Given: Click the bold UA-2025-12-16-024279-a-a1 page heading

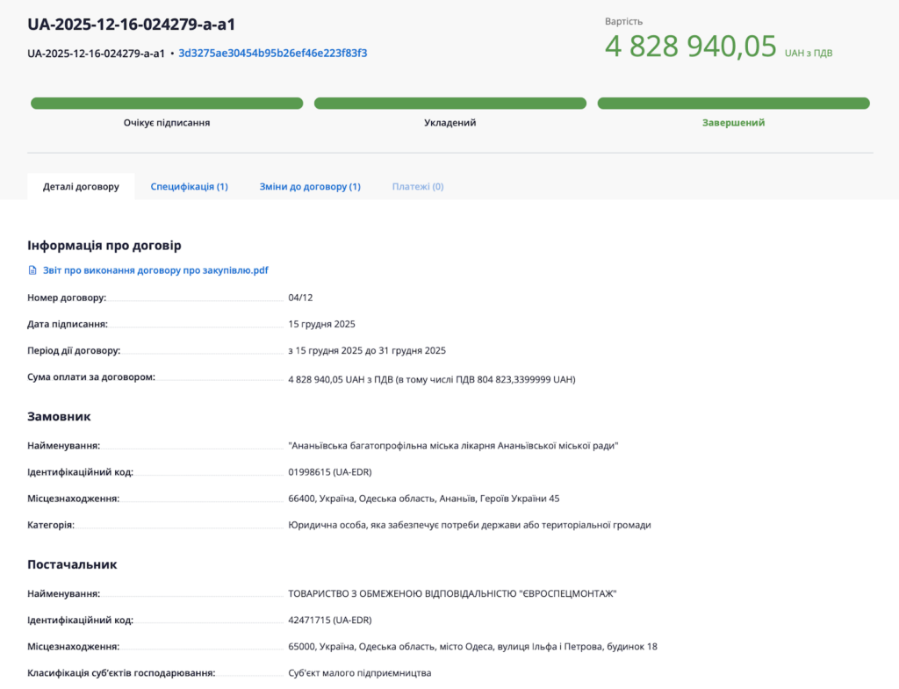Looking at the screenshot, I should (x=132, y=24).
